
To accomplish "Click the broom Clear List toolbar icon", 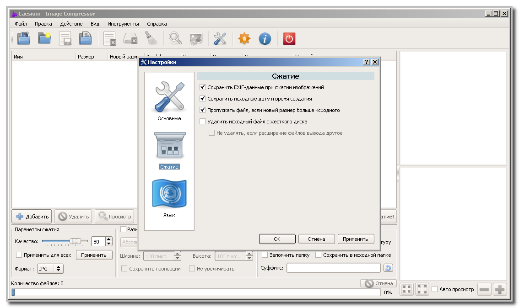I will [151, 38].
